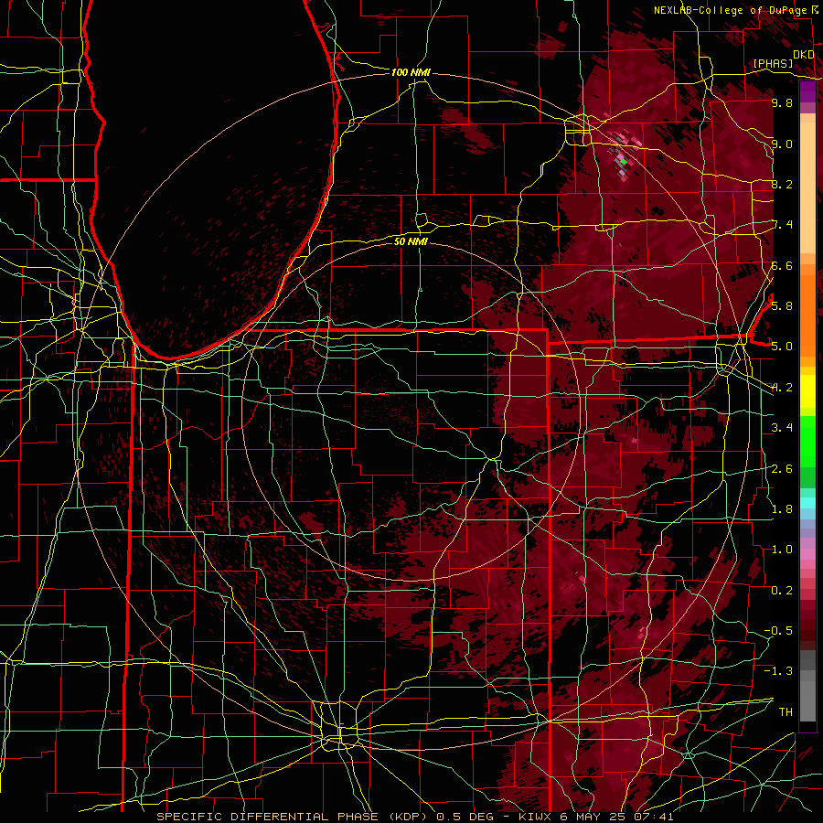Click the 50 NMI range ring label
This screenshot has width=823, height=823.
(411, 241)
